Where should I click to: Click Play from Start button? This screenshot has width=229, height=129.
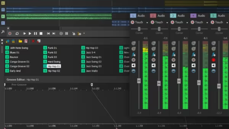coord(24,34)
